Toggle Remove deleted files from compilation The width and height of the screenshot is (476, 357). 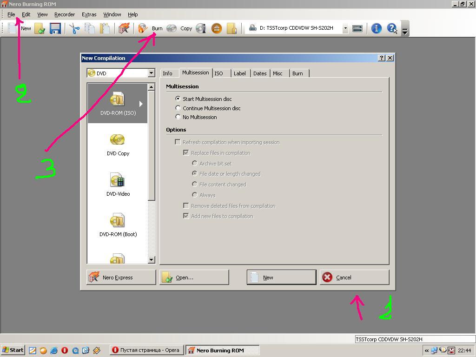point(230,206)
